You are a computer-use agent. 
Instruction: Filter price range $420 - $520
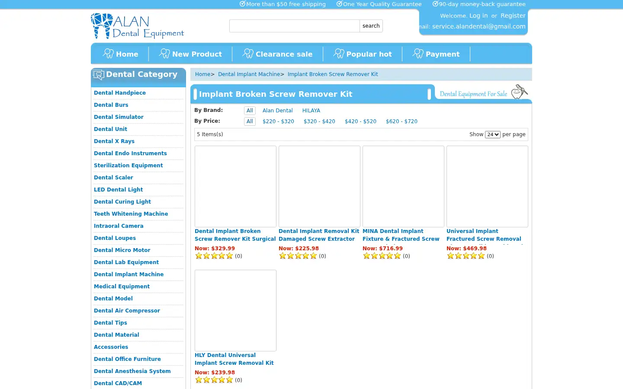pos(360,121)
